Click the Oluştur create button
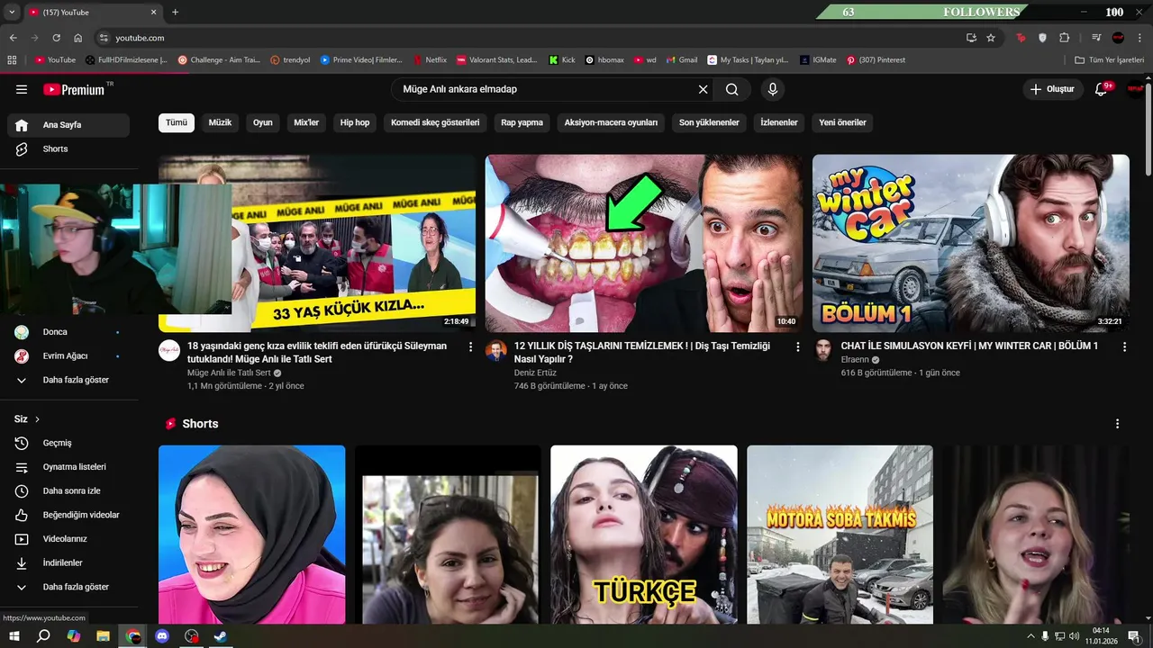 tap(1053, 89)
